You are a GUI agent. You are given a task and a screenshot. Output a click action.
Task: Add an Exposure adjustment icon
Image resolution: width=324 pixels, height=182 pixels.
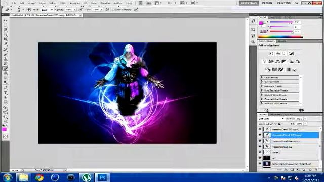click(291, 53)
